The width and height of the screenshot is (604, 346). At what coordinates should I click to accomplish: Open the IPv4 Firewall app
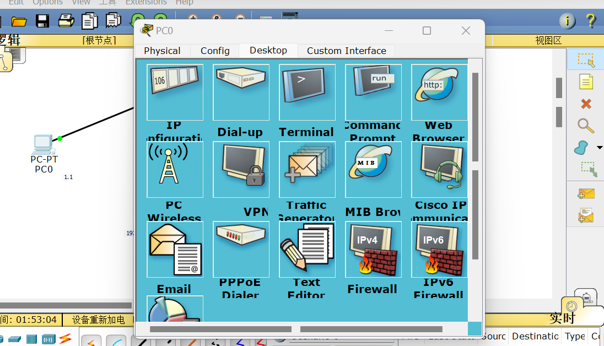click(373, 249)
